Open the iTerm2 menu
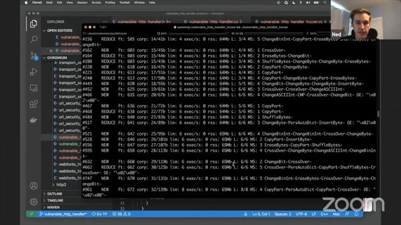Viewport: 401px width, 225px height. (37, 2)
